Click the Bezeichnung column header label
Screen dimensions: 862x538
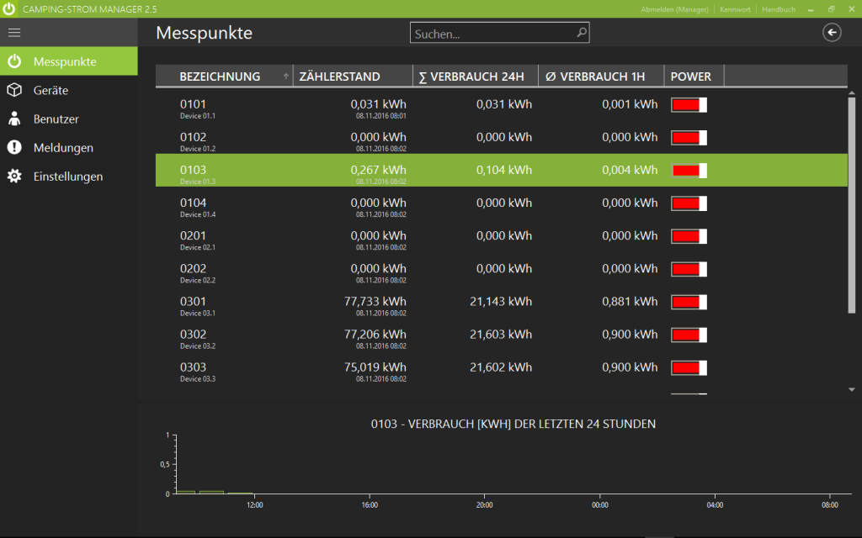(220, 76)
